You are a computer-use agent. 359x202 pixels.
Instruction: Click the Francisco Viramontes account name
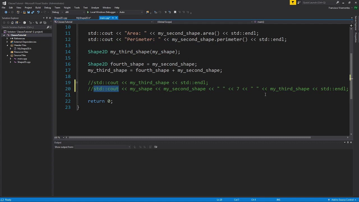[x=339, y=8]
